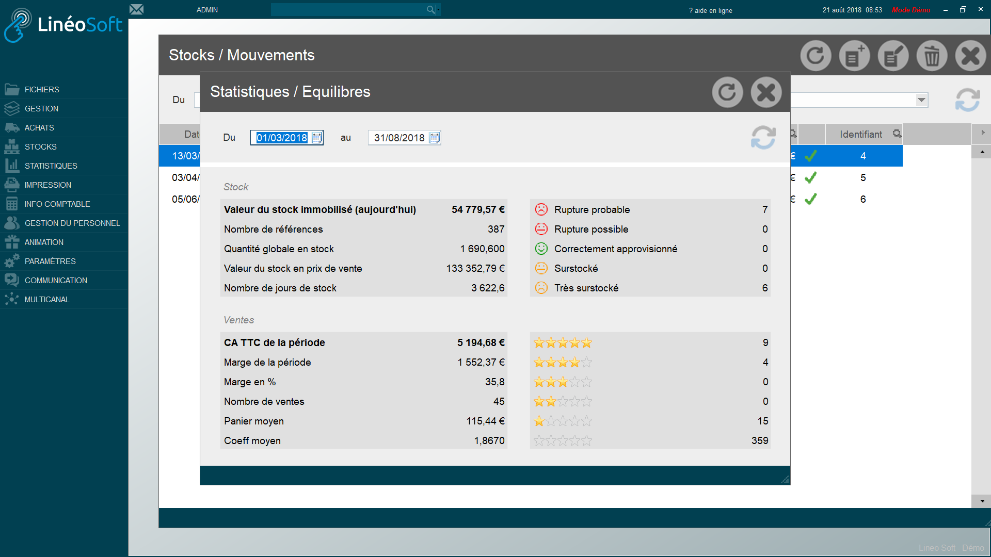Click the Correctement approvisionné green smiley

click(541, 249)
